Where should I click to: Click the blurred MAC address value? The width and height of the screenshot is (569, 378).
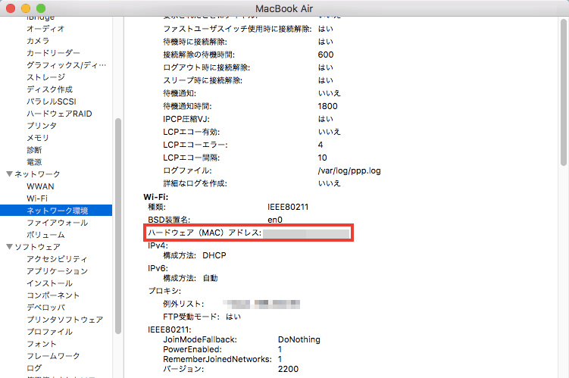tap(306, 233)
